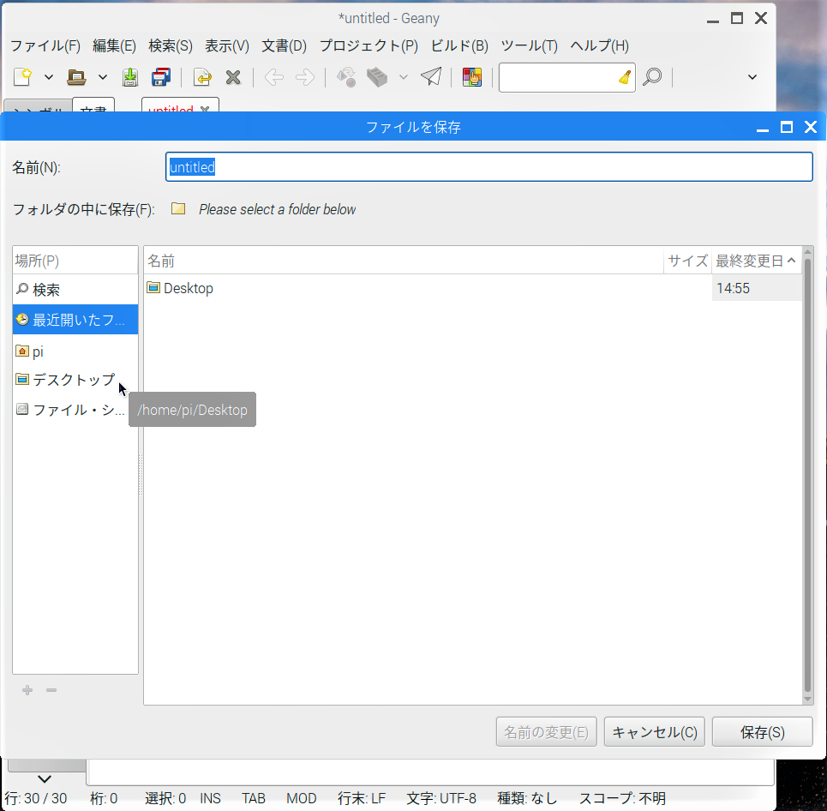Select ファイル・シ... in places sidebar
Screen dimensions: 827x811
coord(75,410)
